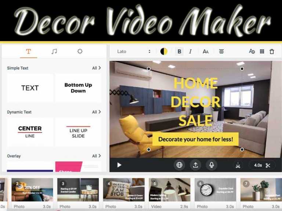The image size is (282, 211).
Task: Click the microphone voiceover icon
Action: click(x=211, y=165)
